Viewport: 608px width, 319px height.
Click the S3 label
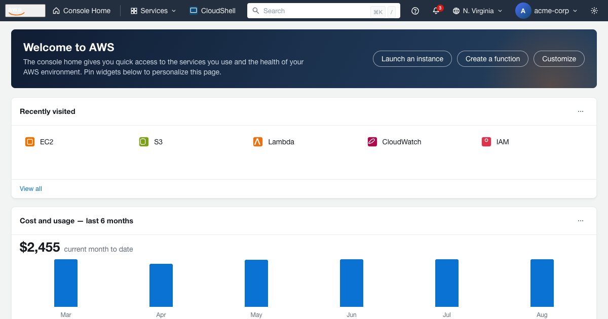159,142
